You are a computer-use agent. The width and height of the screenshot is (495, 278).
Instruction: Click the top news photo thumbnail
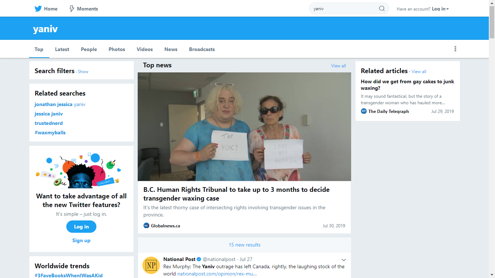[x=244, y=127]
